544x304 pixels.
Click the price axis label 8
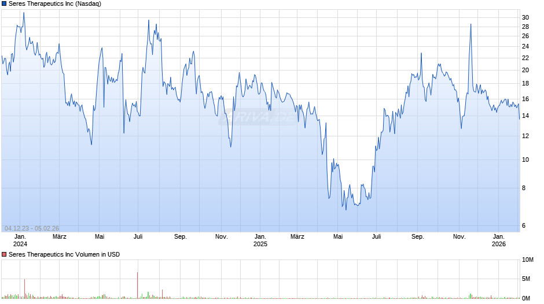coord(524,188)
